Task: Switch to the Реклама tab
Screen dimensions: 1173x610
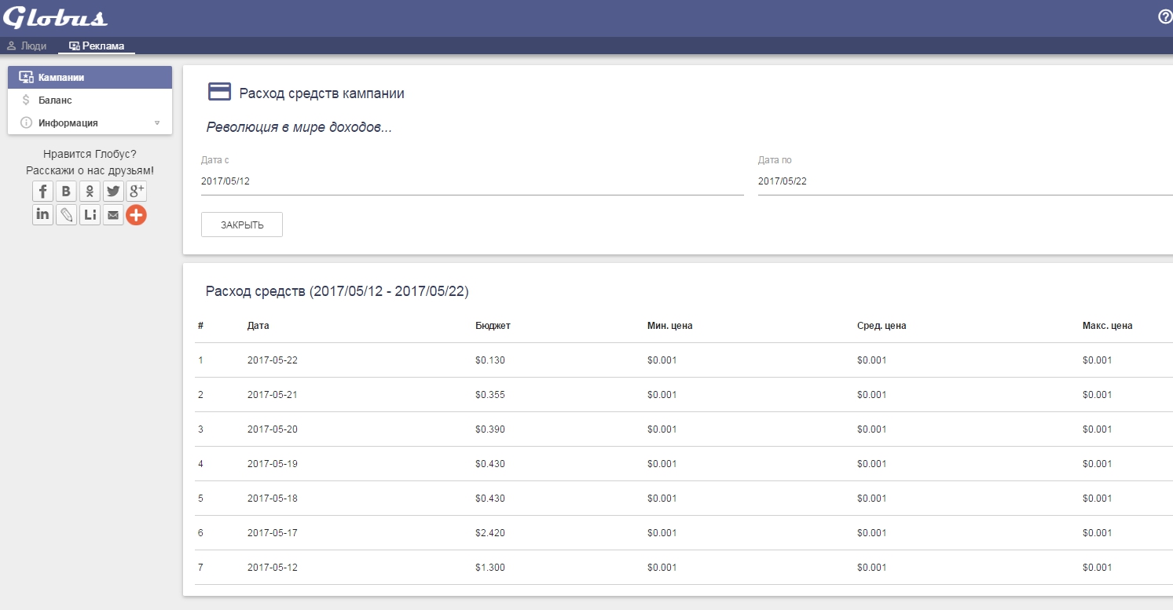Action: (x=97, y=46)
